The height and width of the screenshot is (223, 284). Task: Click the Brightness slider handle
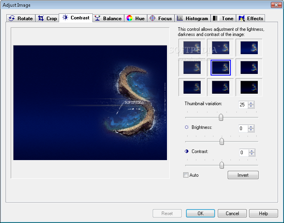pyautogui.click(x=221, y=141)
